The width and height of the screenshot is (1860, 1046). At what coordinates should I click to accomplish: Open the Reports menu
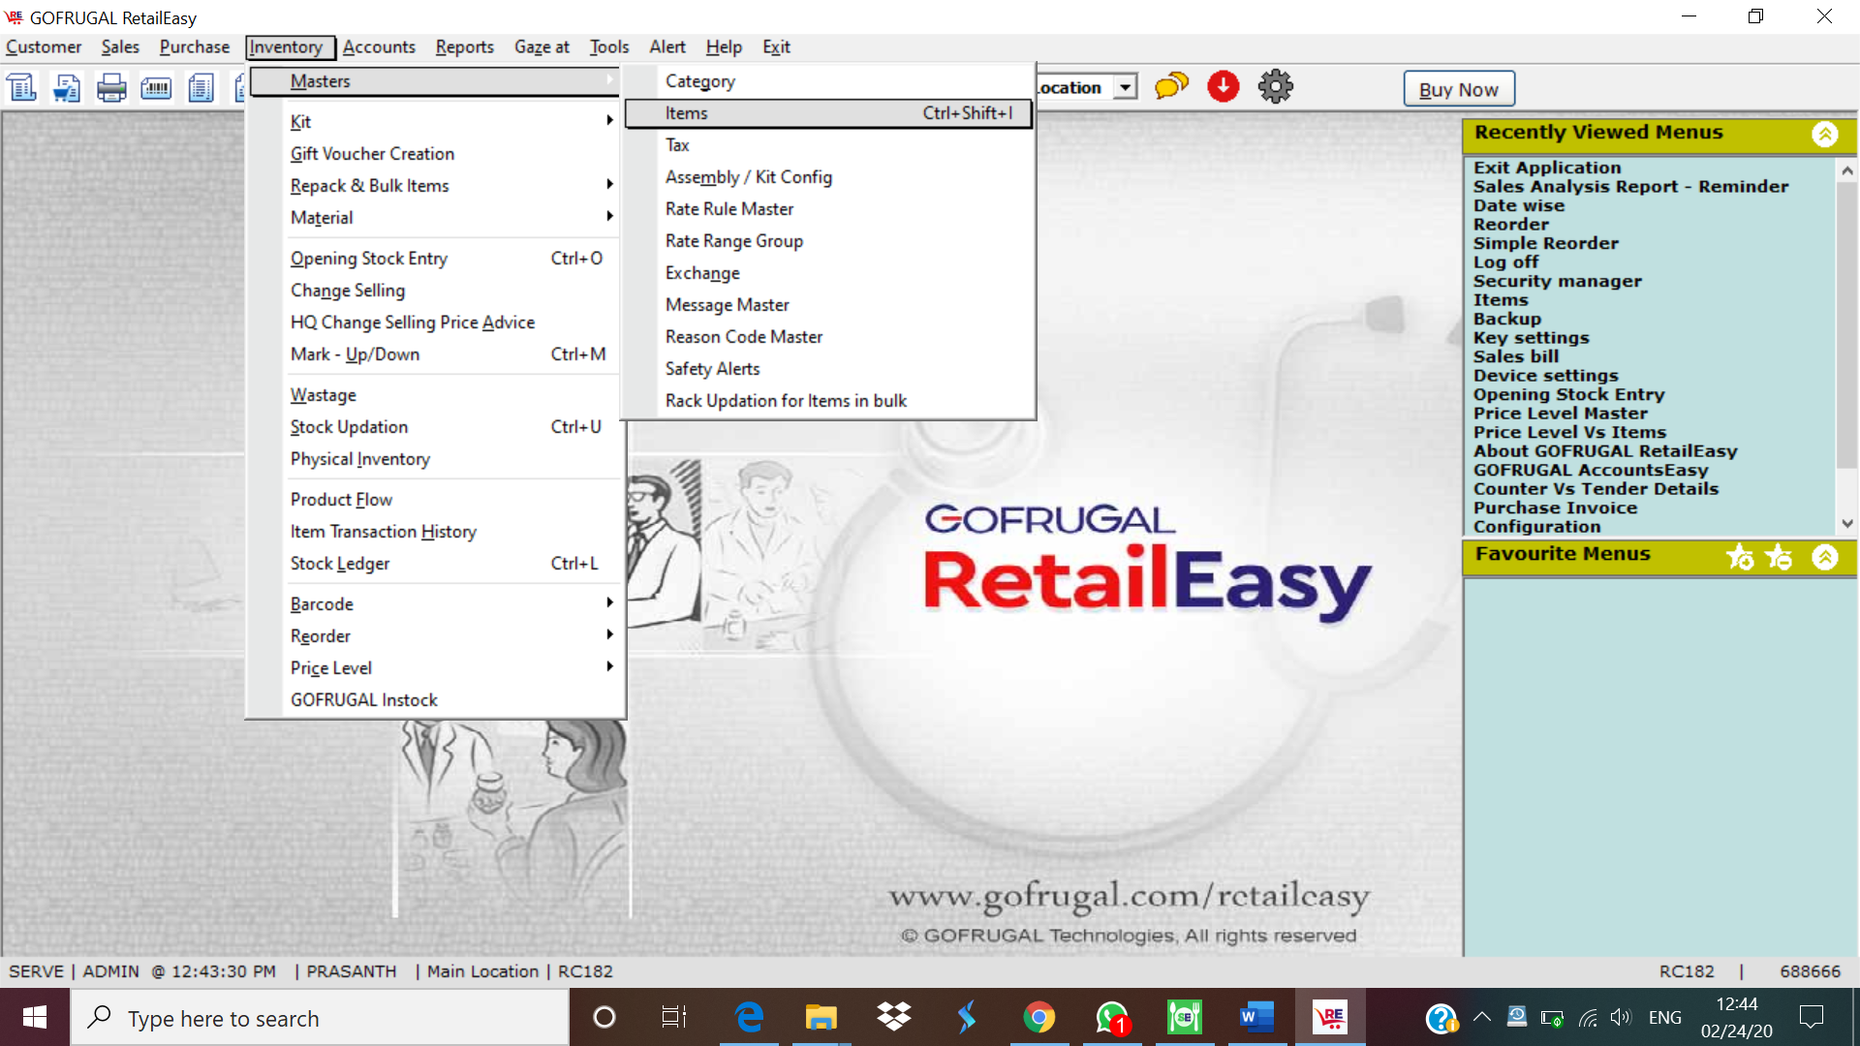click(x=464, y=46)
